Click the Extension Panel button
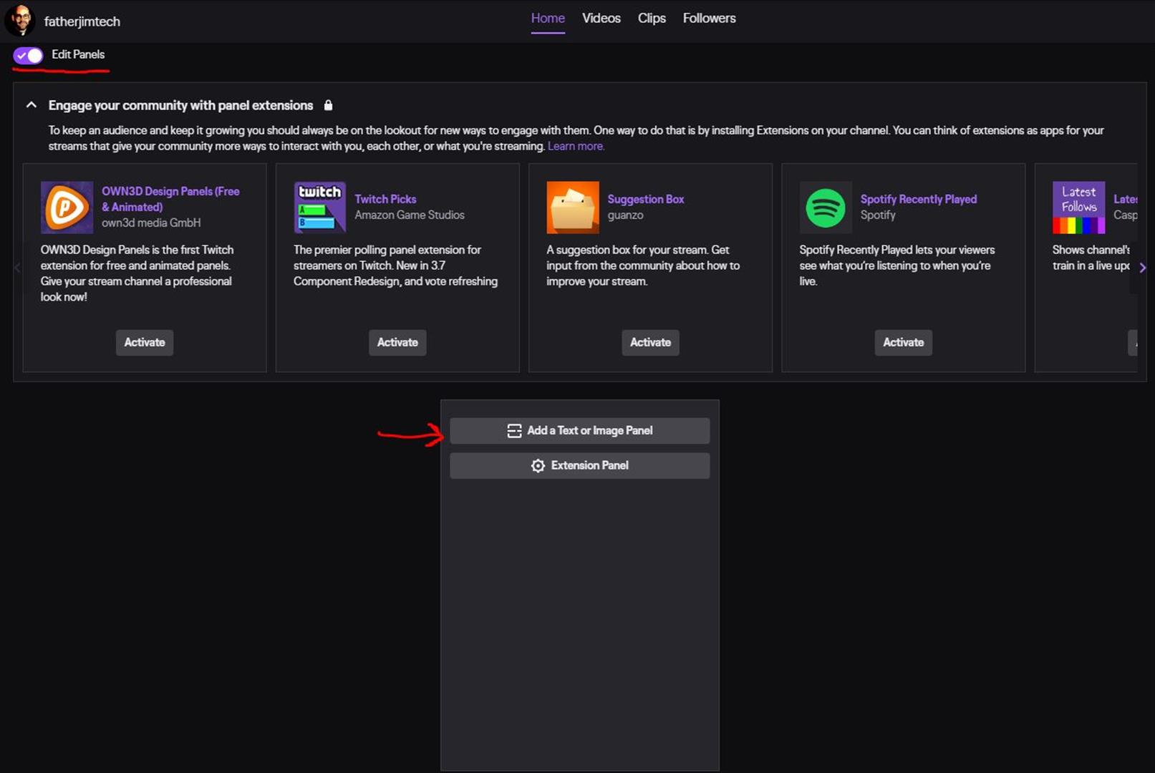Screen dimensions: 1155x773 point(580,466)
